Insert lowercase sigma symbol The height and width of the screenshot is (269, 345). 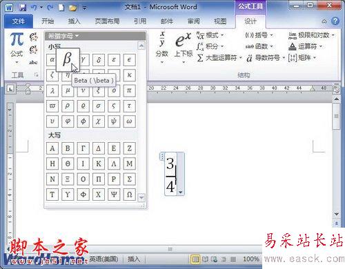pyautogui.click(x=99, y=106)
